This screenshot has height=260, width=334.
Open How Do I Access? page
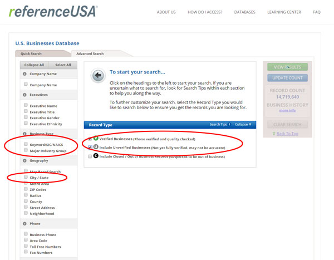pyautogui.click(x=205, y=12)
